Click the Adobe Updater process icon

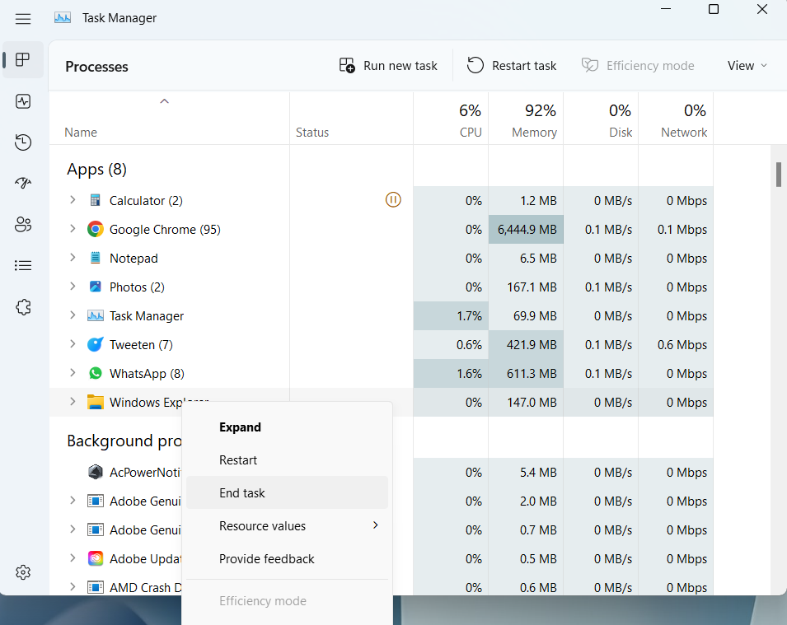[96, 558]
